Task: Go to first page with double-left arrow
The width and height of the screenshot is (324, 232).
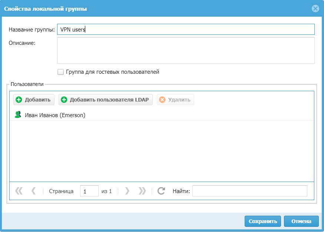Action: [x=19, y=191]
